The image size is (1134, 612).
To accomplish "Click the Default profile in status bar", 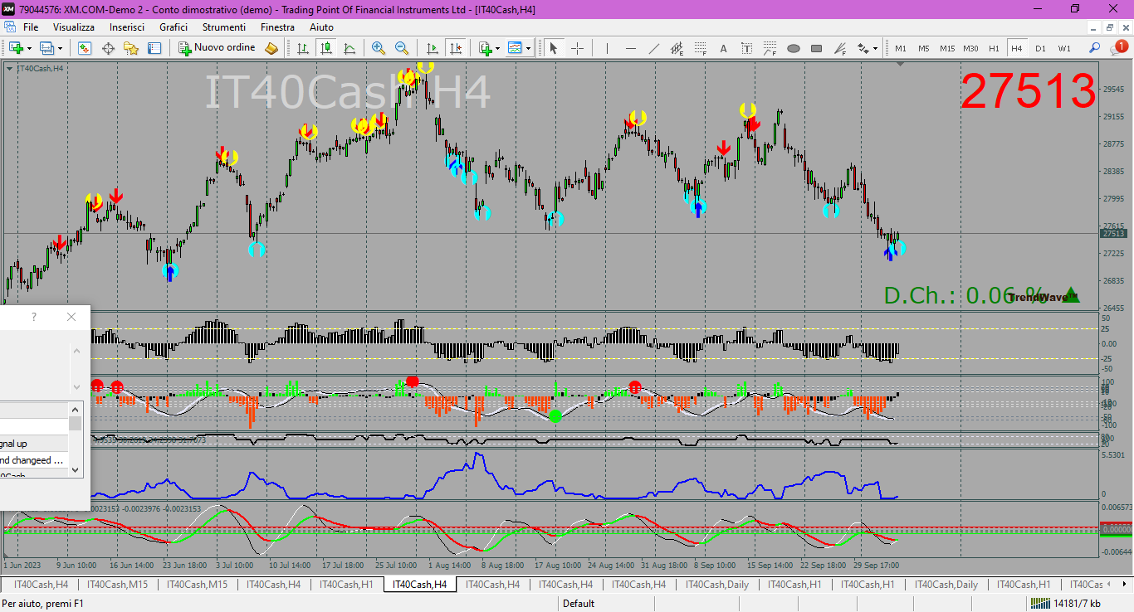I will [579, 604].
